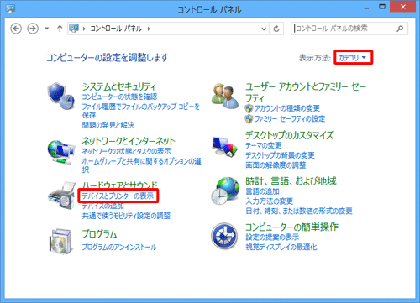Image resolution: width=420 pixels, height=303 pixels.
Task: Expand the address bar history dropdown
Action: coord(264,29)
